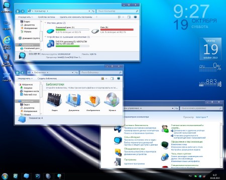Select Домашняя группа in the Computer sidebar
This screenshot has height=180, width=226.
[29, 38]
